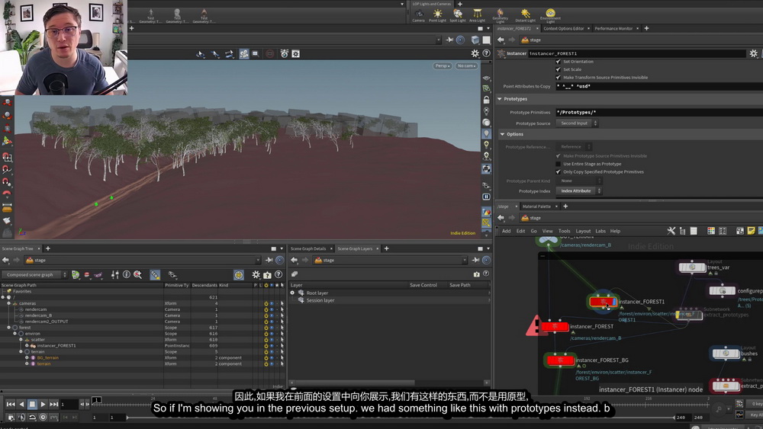Screen dimensions: 763x429
Task: Switch to Material Palette tab
Action: point(536,206)
